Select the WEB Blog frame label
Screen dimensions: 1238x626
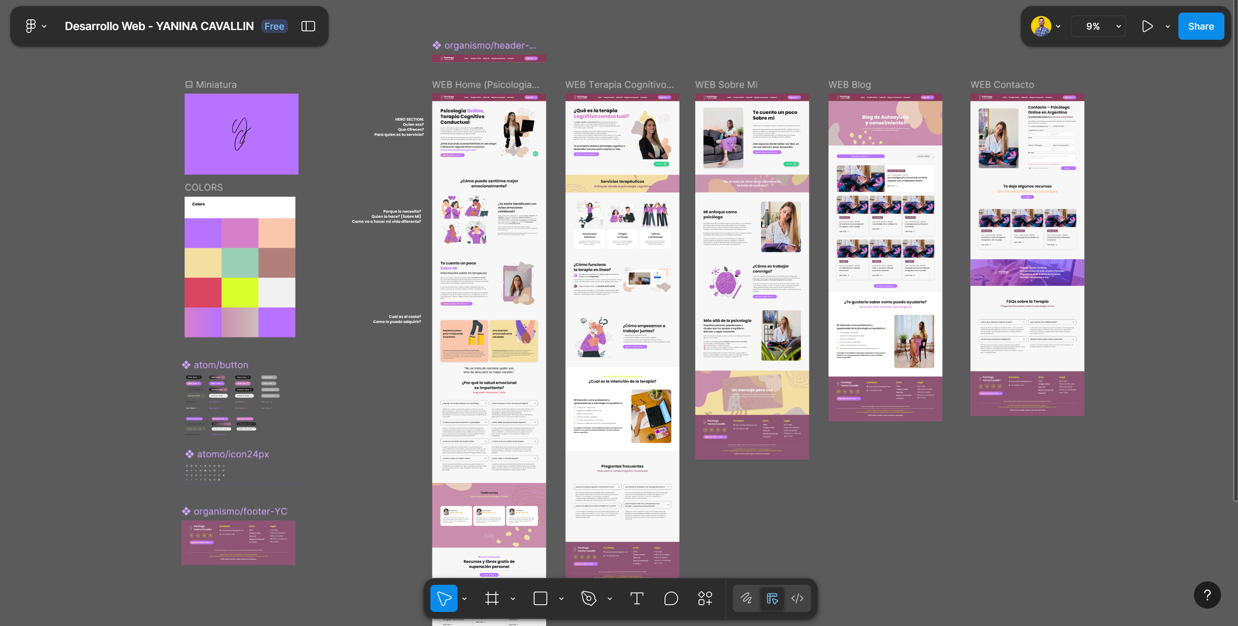click(849, 85)
